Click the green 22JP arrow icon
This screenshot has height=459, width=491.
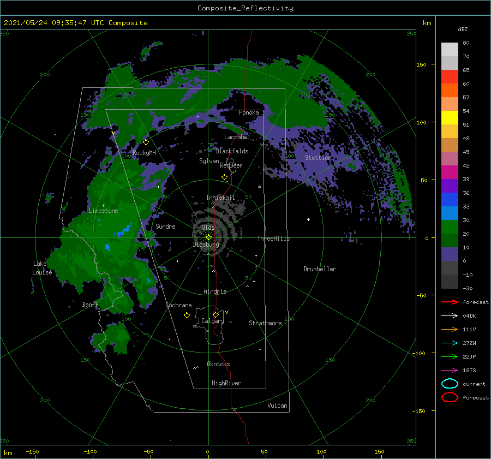pyautogui.click(x=450, y=356)
